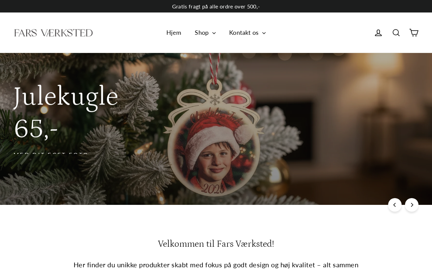Click the snowflake engraving on the ornament

tap(214, 100)
